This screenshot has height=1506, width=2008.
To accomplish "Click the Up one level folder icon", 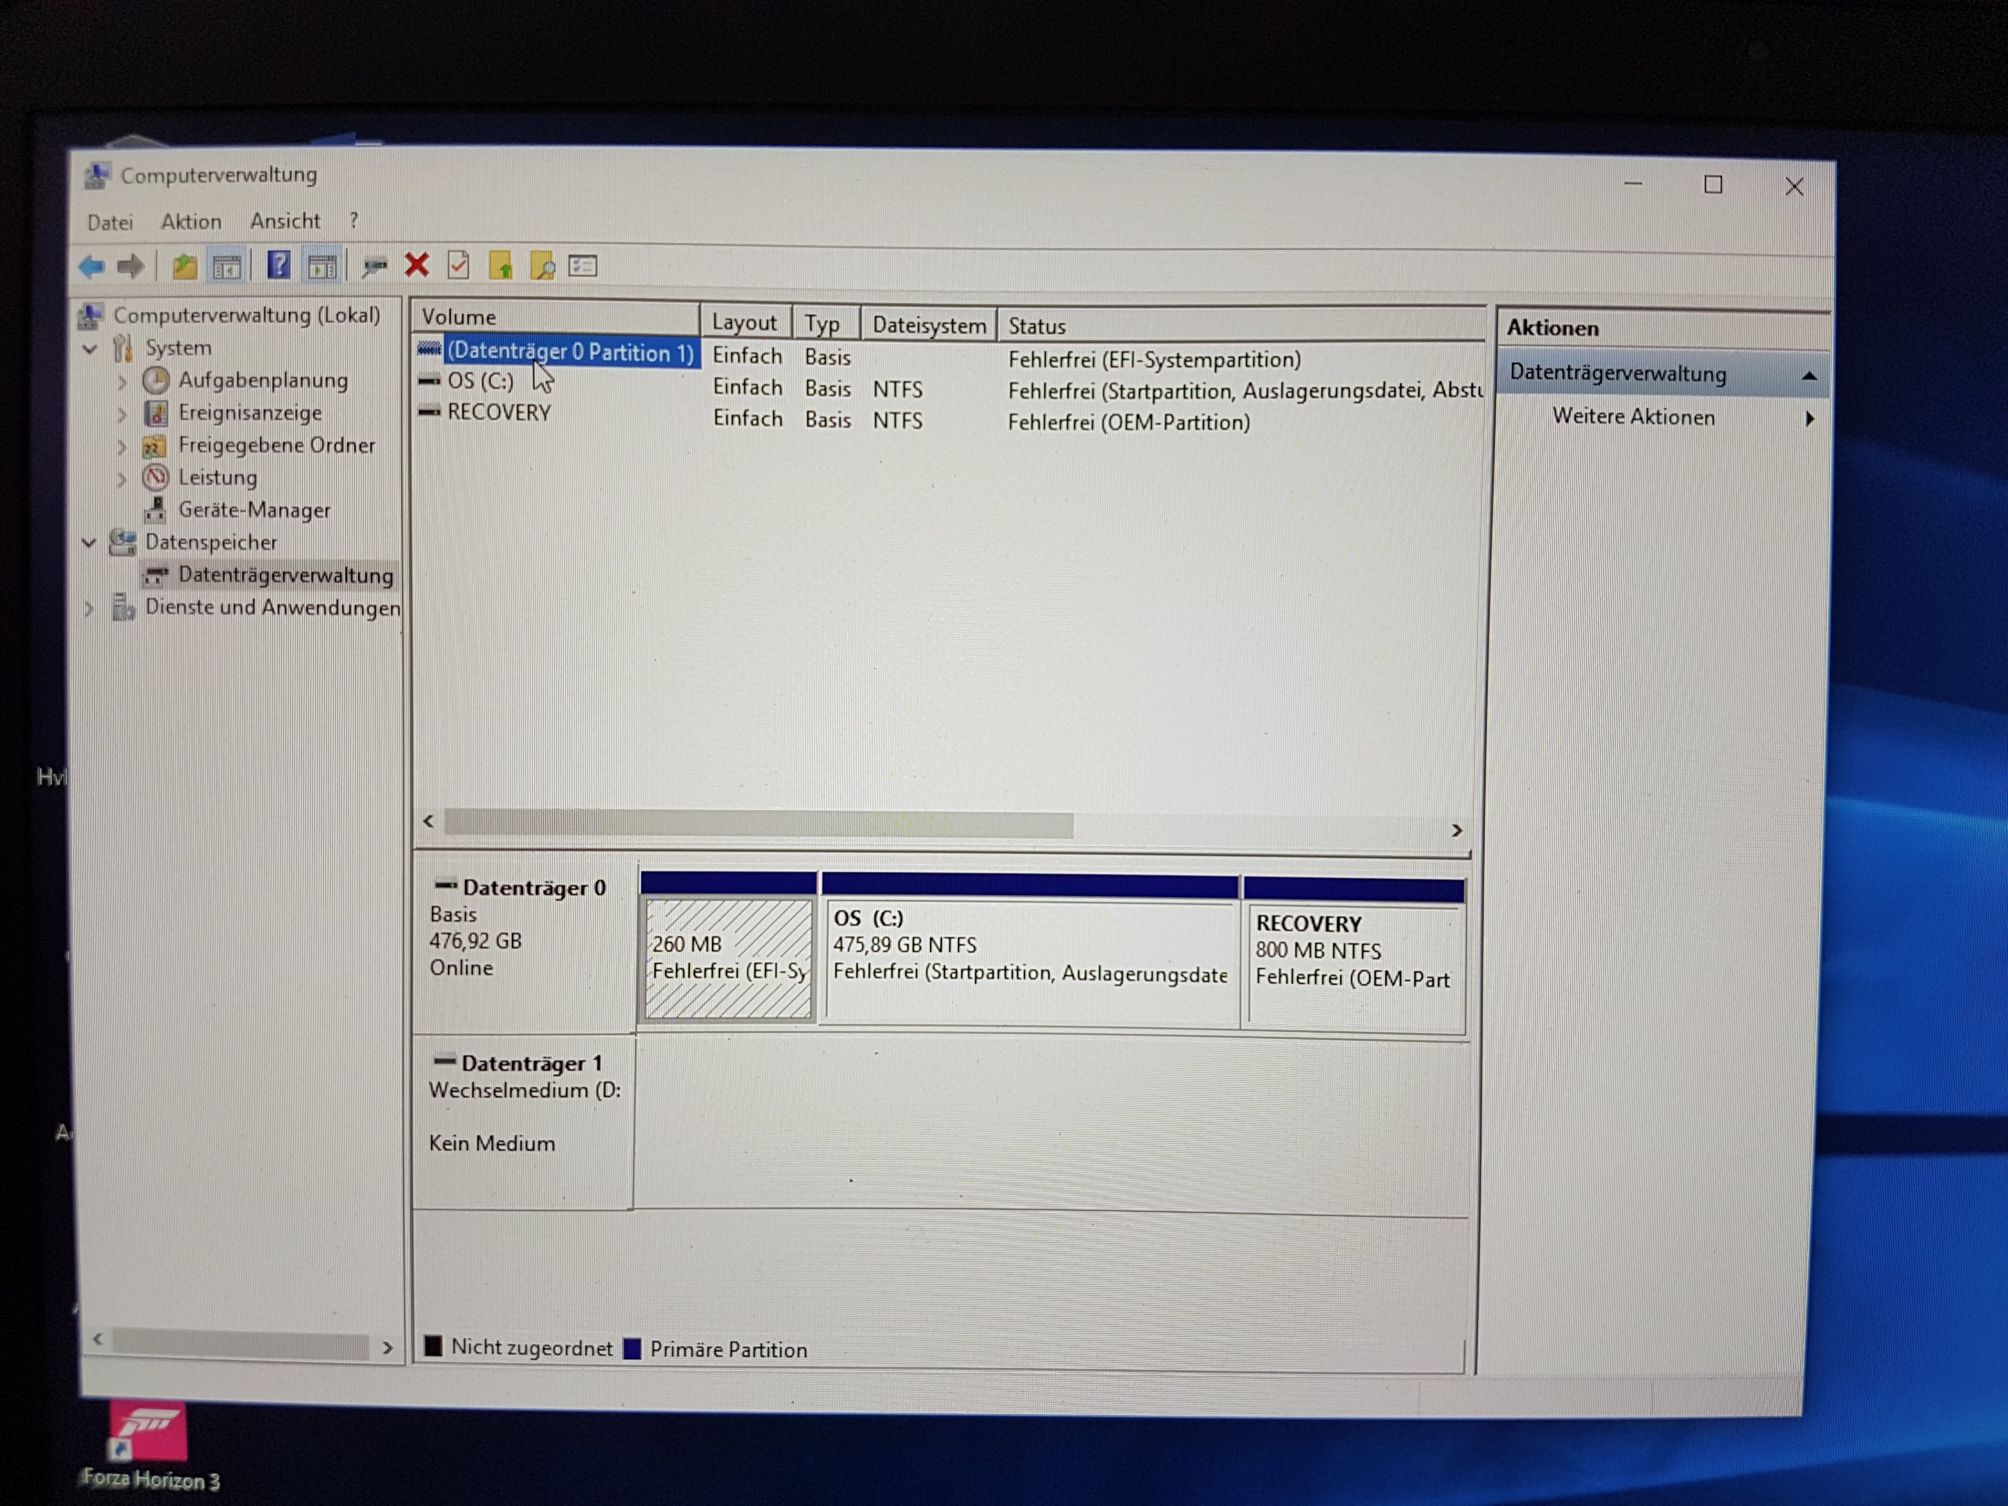I will pos(184,267).
